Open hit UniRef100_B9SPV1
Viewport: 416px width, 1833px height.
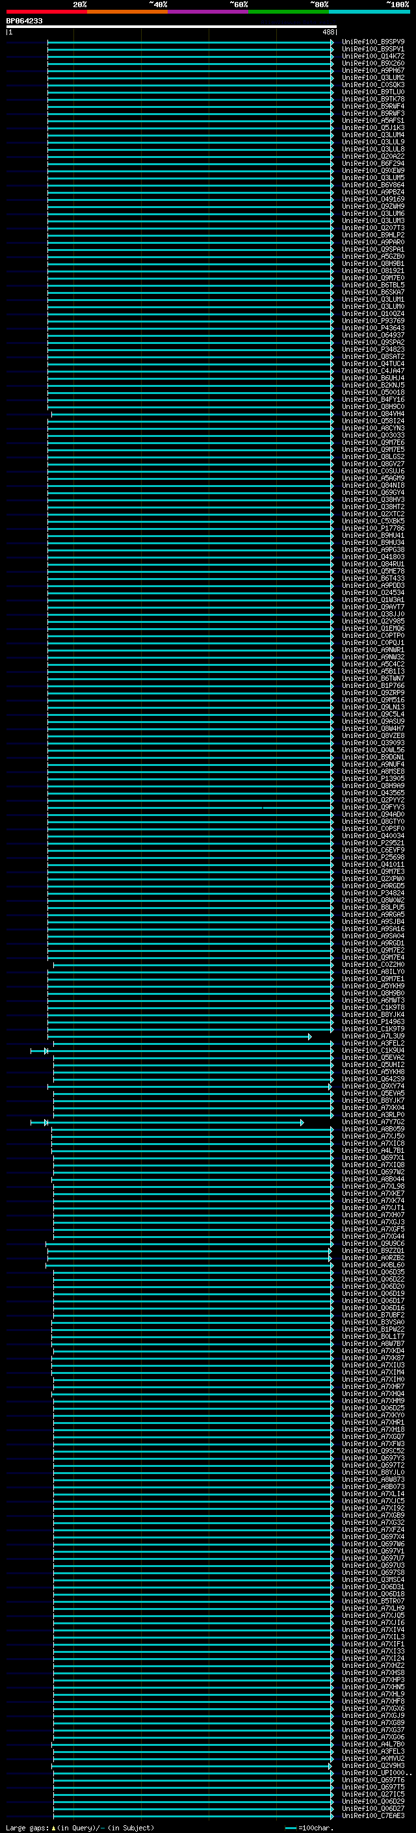[x=373, y=49]
